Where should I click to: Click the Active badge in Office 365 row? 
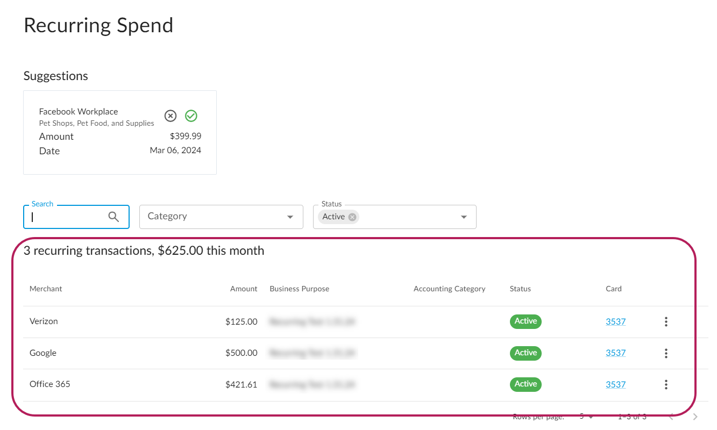[526, 384]
